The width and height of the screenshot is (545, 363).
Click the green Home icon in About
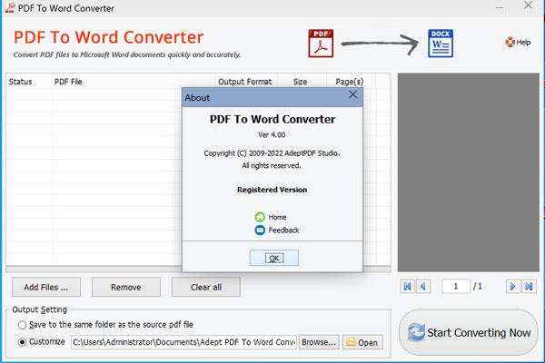260,217
